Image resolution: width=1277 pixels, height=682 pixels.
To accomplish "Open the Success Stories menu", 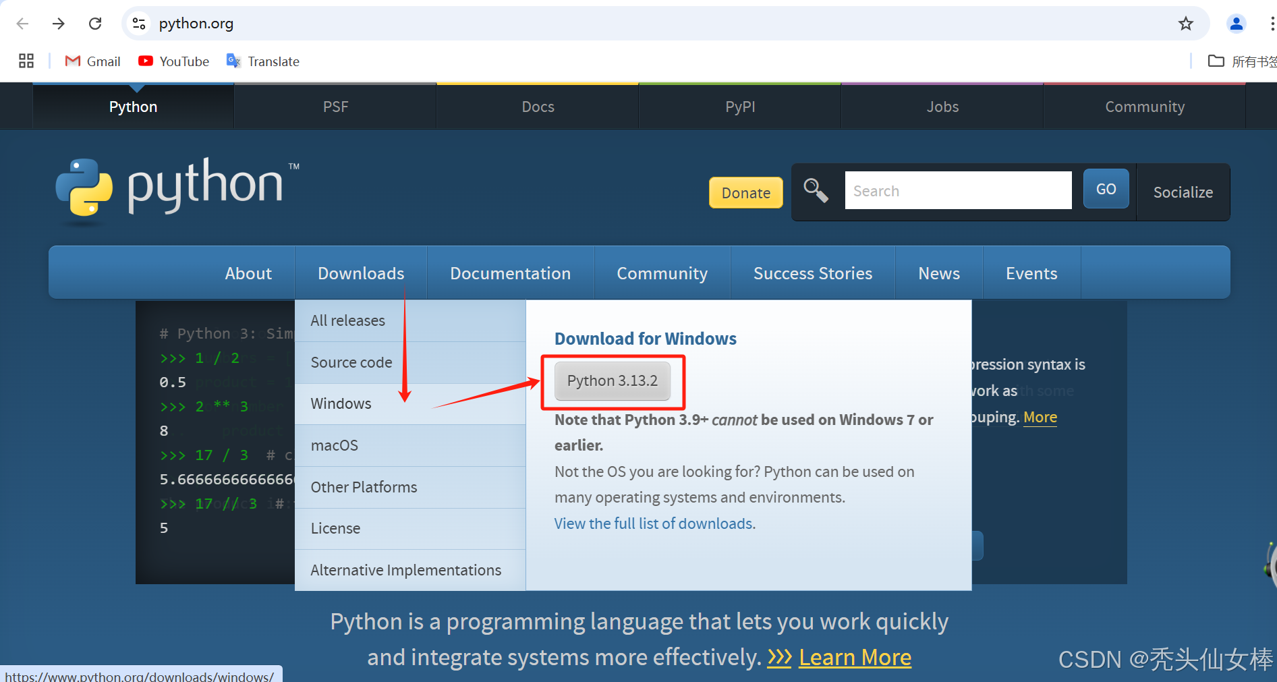I will point(813,273).
